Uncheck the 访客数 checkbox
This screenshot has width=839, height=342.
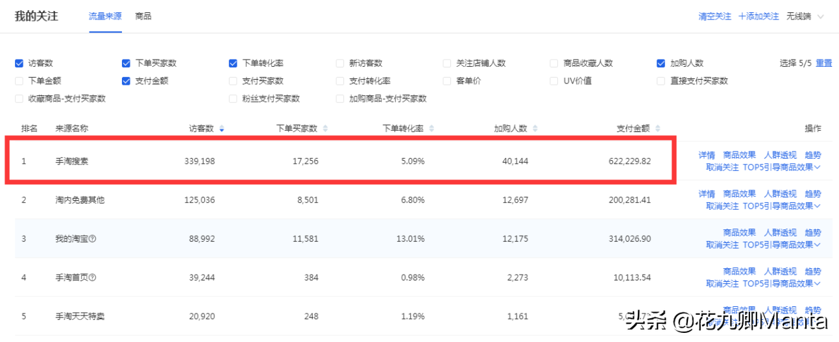click(19, 63)
